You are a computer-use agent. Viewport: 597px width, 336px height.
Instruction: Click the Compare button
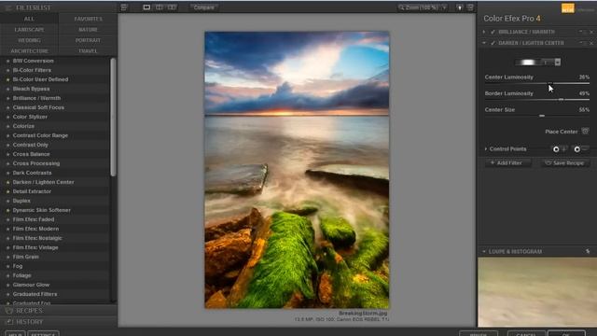point(203,7)
